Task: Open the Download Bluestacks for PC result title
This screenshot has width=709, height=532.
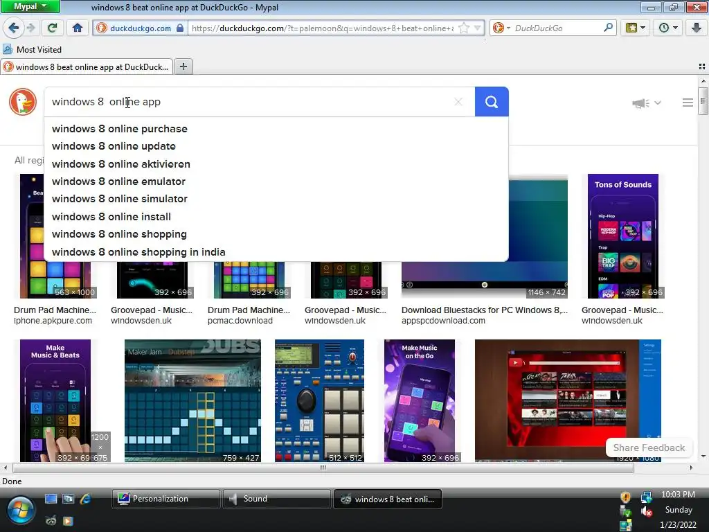Action: point(484,310)
